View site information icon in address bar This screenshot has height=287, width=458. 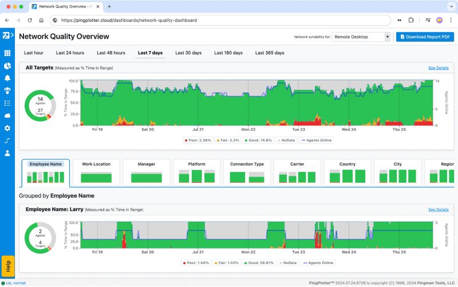tap(55, 20)
